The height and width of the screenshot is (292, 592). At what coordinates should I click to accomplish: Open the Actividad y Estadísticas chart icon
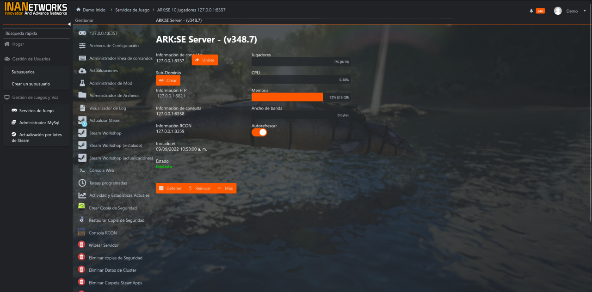point(82,195)
